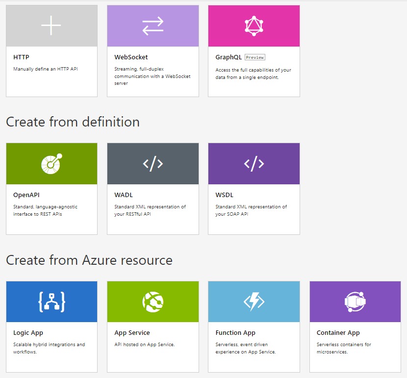Click the Logic App title
The width and height of the screenshot is (407, 378).
(28, 333)
